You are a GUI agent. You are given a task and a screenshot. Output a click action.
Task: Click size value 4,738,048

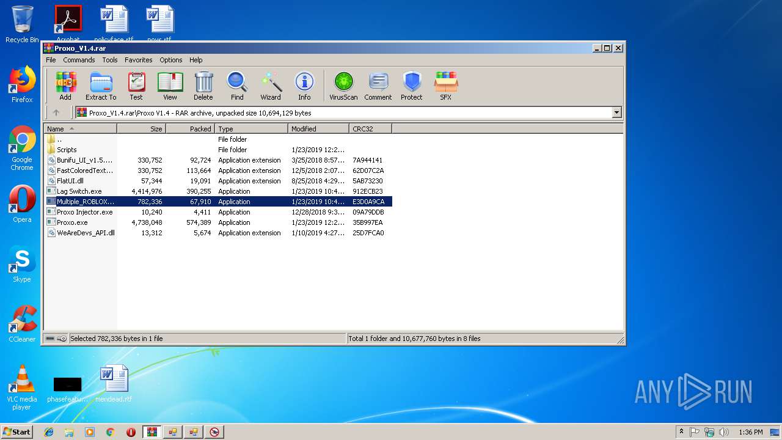(x=147, y=222)
